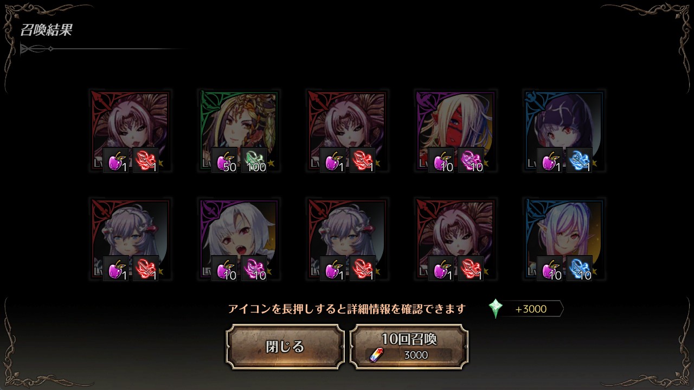
Task: Select the lavender-haired elf in bottom right
Action: 564,239
